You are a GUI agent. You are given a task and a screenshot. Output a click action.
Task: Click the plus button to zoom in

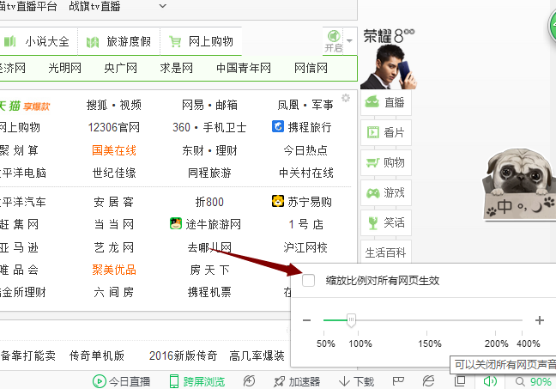540,320
